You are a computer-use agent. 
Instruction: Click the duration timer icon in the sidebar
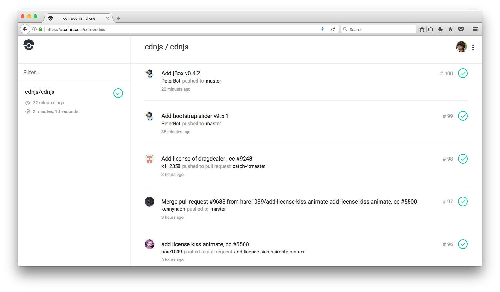pyautogui.click(x=28, y=111)
